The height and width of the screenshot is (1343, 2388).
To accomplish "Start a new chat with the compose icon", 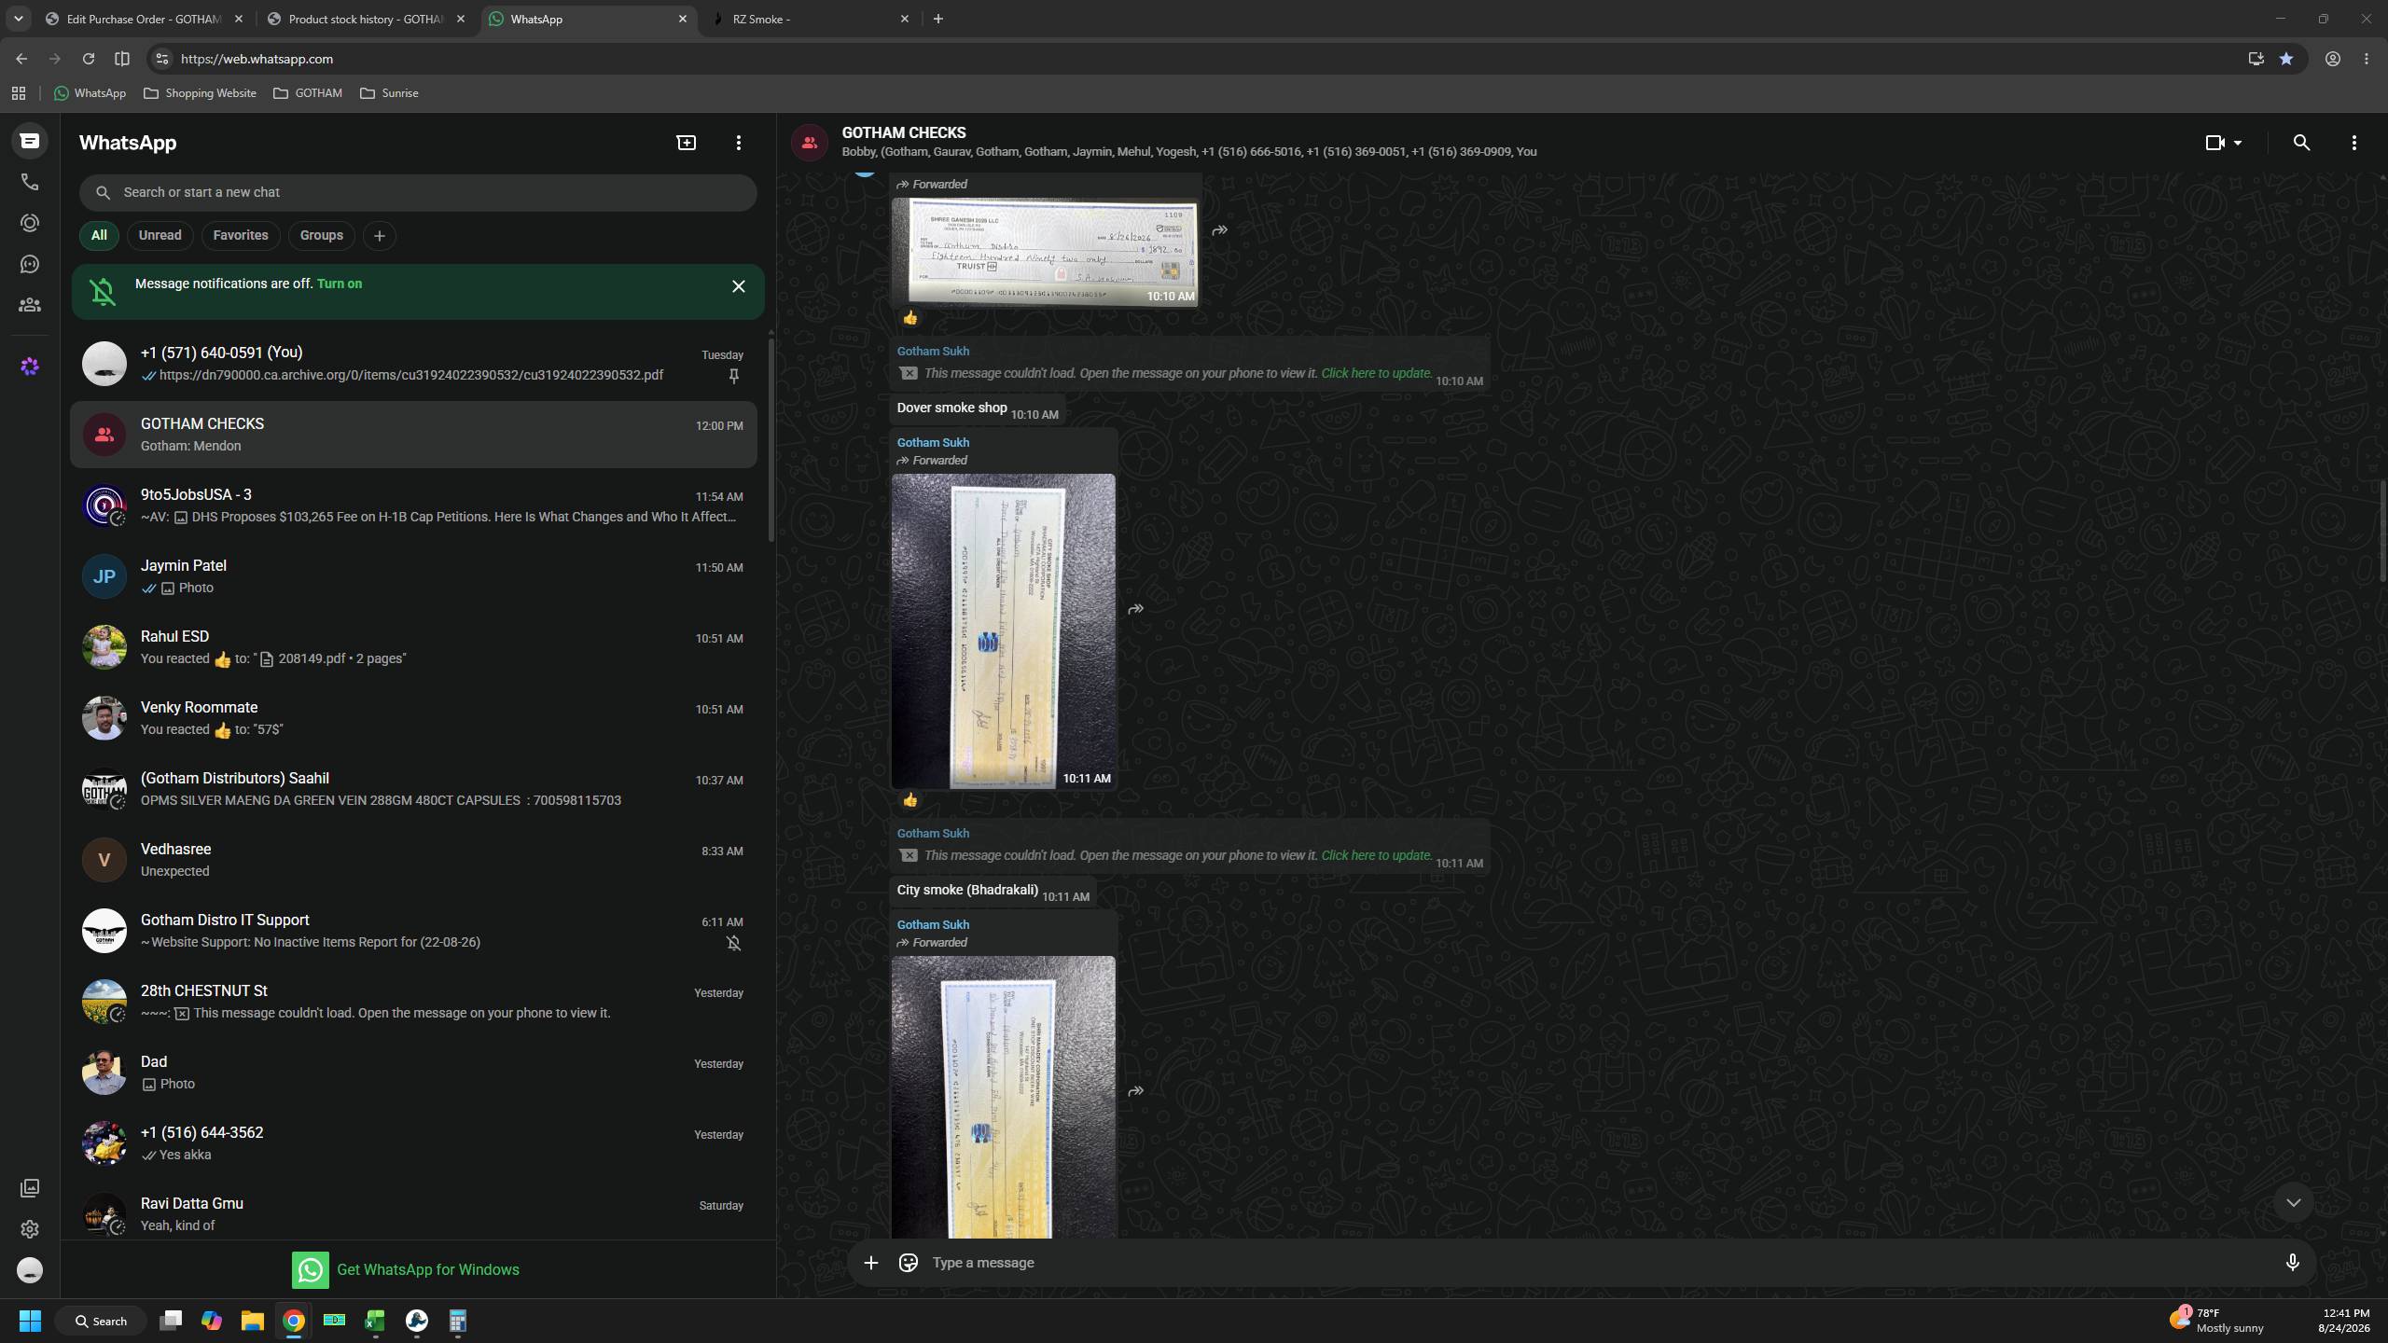I will click(687, 143).
